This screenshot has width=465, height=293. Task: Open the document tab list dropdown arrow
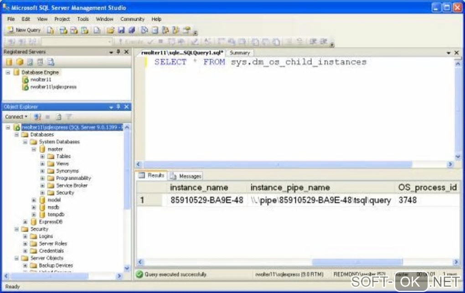point(449,53)
